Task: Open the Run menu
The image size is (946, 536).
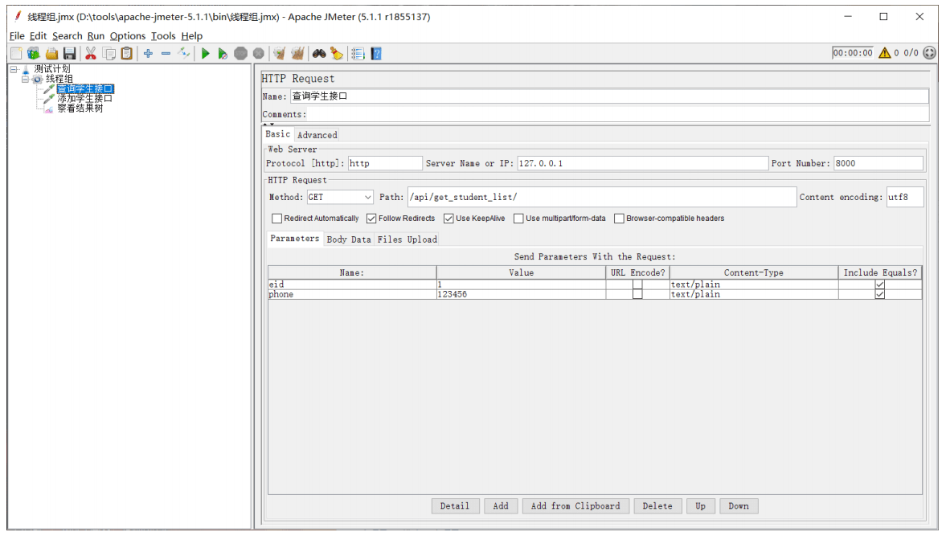Action: click(x=96, y=36)
